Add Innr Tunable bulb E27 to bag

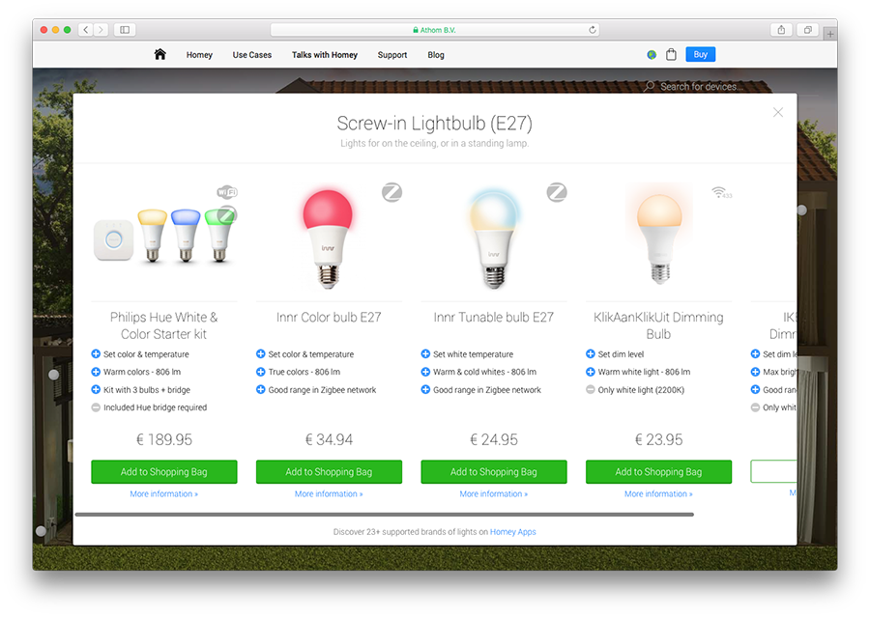pos(494,472)
